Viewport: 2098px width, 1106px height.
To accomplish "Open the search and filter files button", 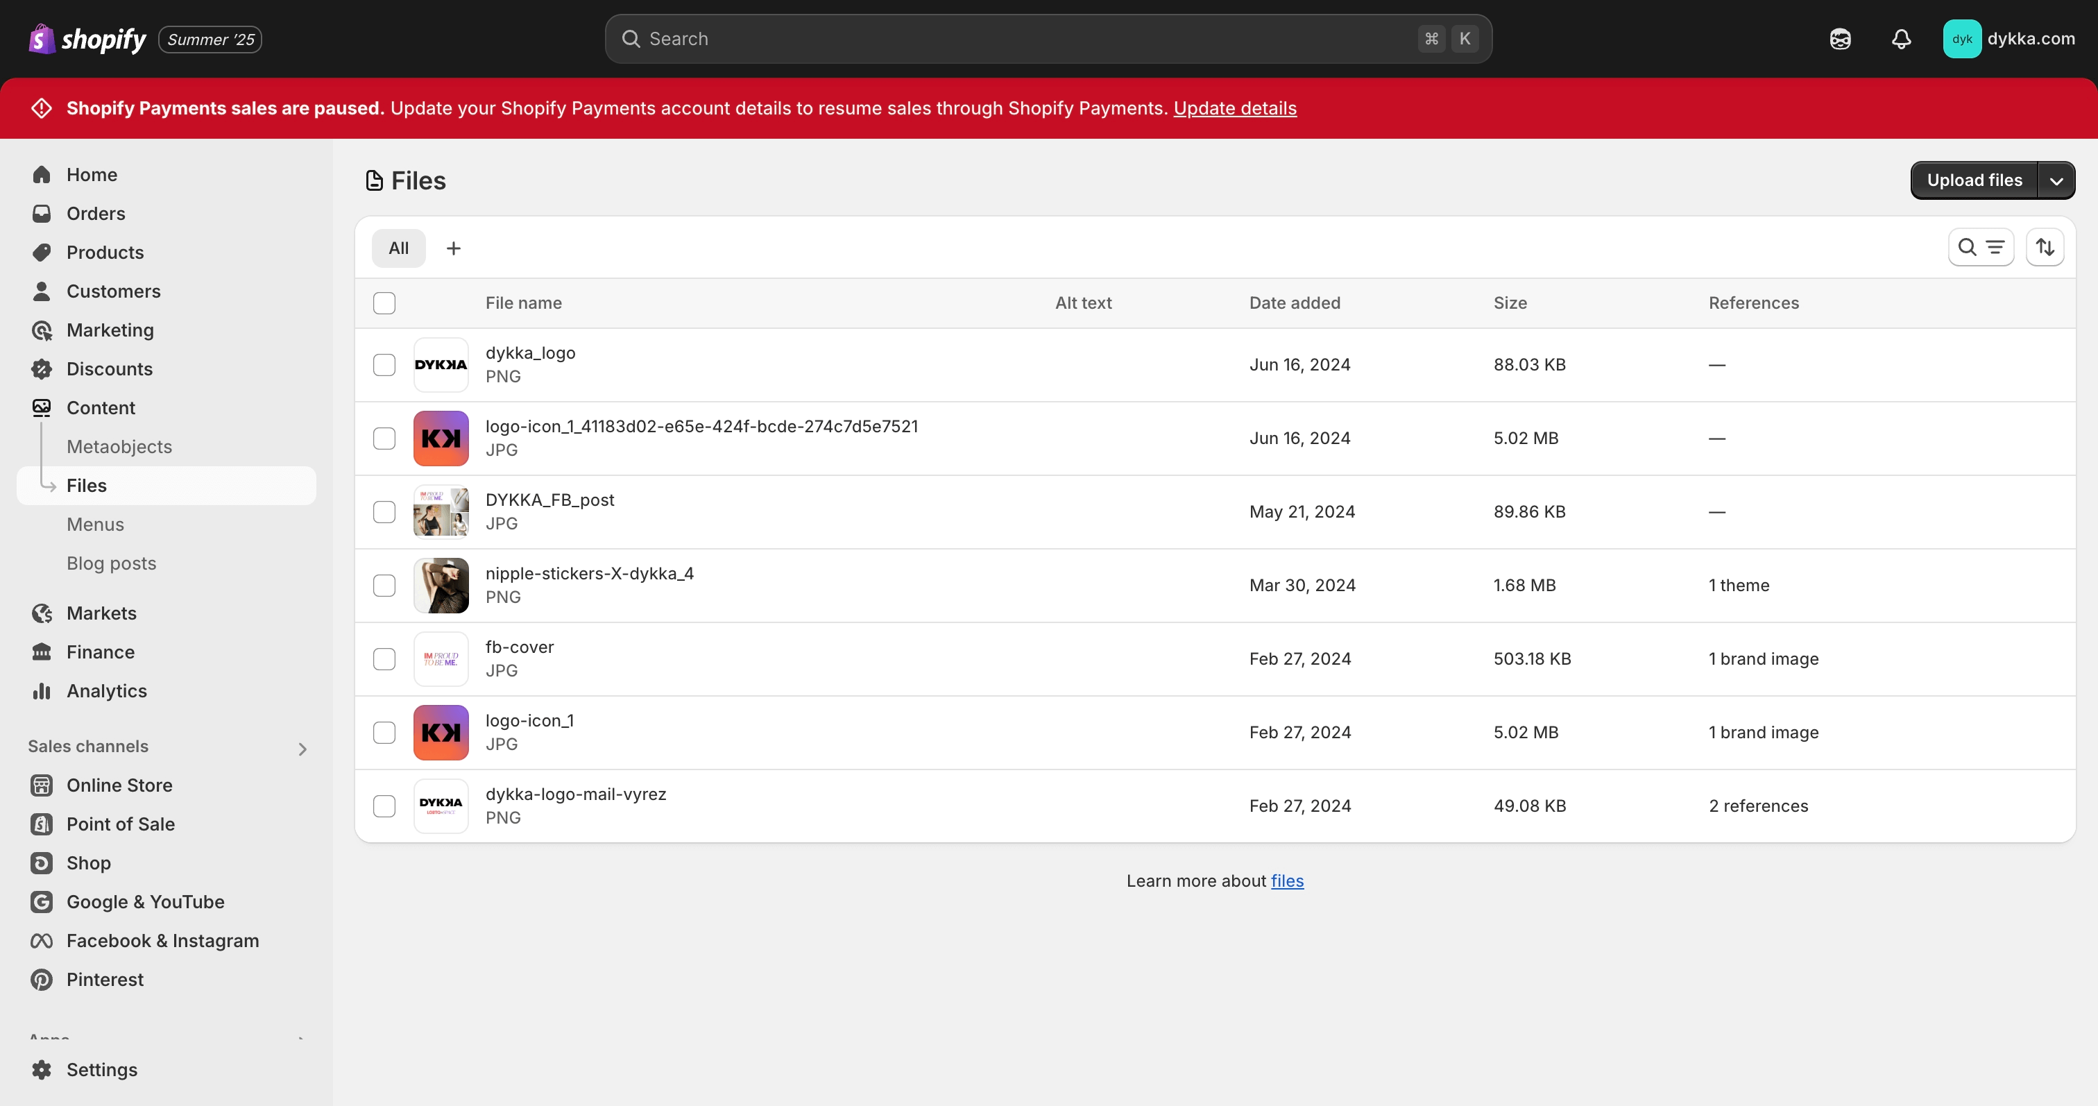I will click(1980, 248).
